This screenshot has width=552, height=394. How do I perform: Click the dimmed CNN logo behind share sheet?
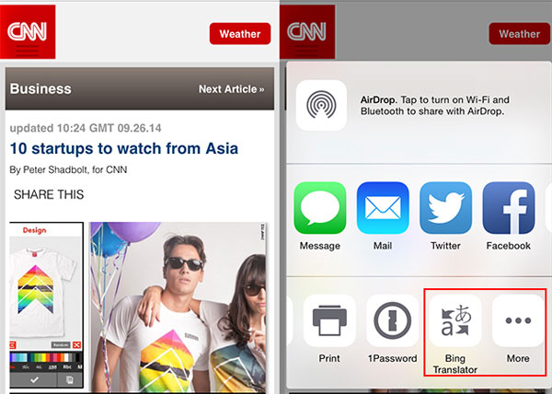tap(311, 32)
